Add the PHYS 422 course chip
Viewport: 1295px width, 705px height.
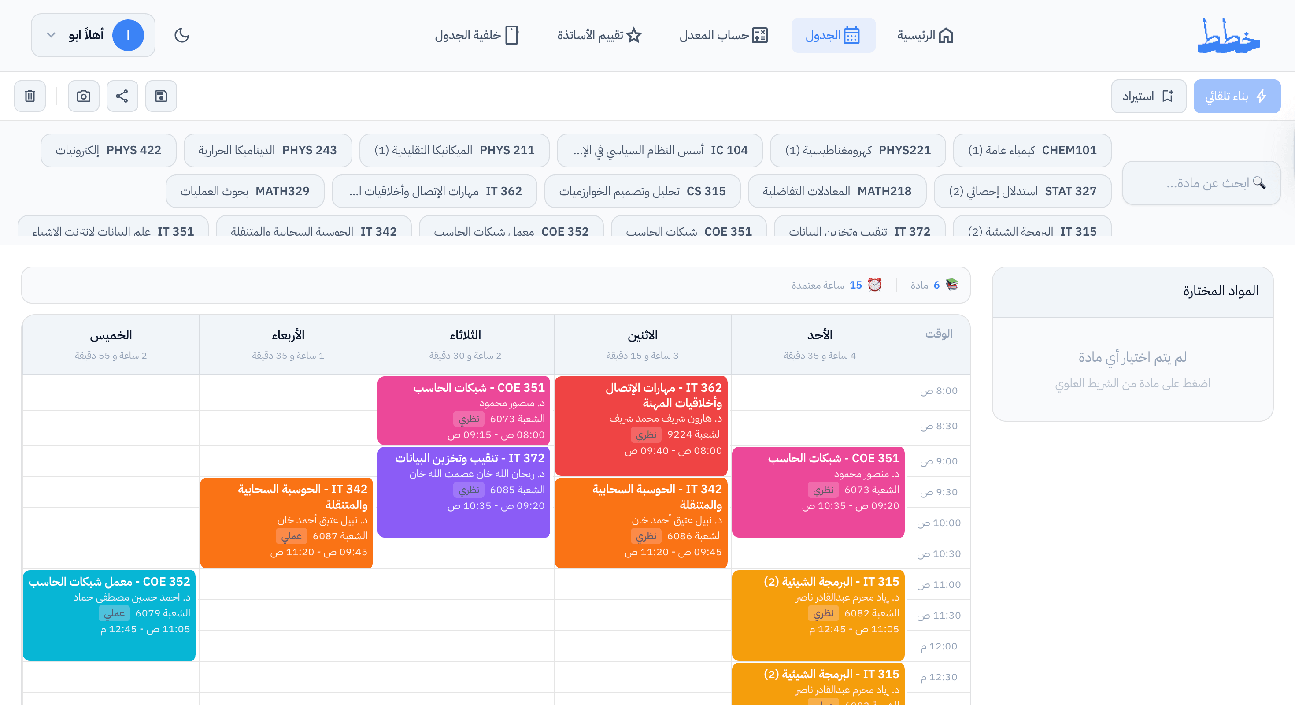pyautogui.click(x=108, y=150)
